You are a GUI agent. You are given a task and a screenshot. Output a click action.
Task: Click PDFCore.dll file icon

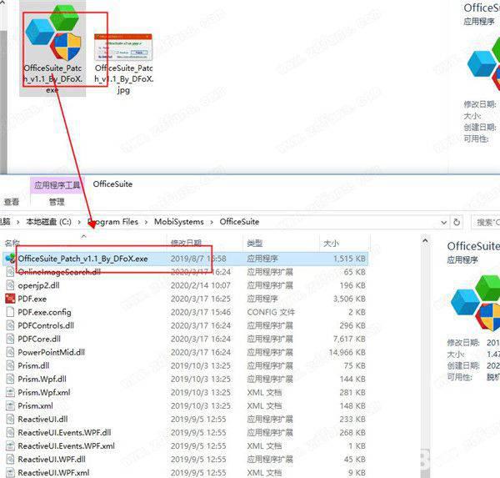click(10, 339)
